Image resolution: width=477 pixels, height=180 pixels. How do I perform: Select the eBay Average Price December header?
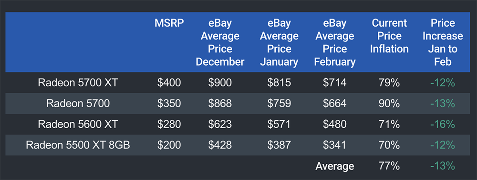click(x=220, y=42)
